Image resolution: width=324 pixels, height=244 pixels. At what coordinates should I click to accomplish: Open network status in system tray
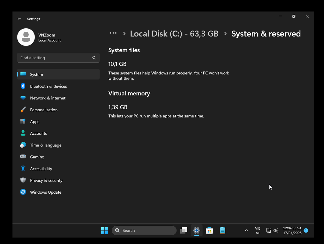pos(269,230)
